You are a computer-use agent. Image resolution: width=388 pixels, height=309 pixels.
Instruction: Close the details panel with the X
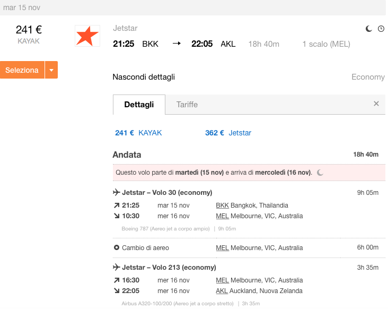coord(376,104)
